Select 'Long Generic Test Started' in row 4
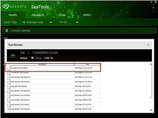158x118 pixels. (53, 82)
